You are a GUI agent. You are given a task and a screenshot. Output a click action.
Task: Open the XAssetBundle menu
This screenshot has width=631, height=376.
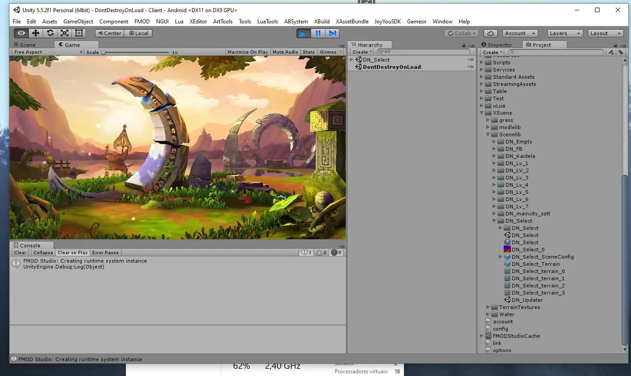pyautogui.click(x=352, y=22)
